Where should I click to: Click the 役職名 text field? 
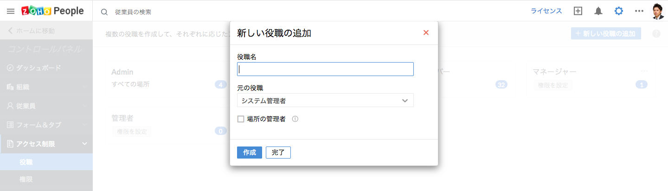click(325, 69)
